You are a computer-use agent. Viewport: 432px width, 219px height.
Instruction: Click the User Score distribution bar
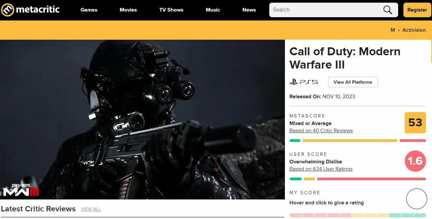(358, 179)
